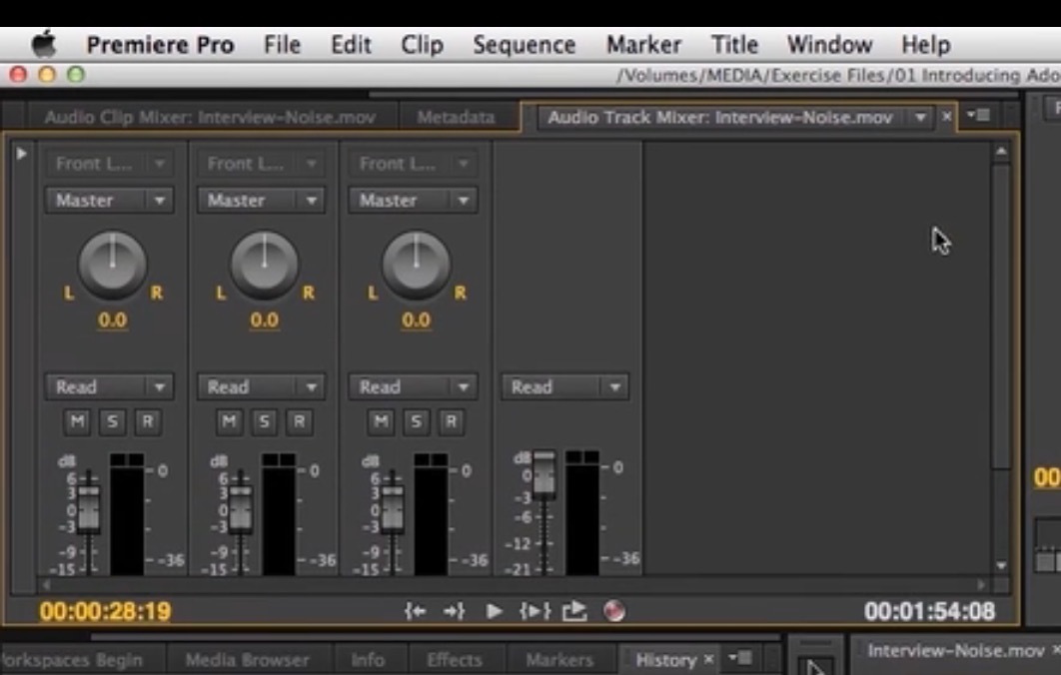The image size is (1061, 675).
Task: Open third track's Master output dropdown
Action: (412, 200)
